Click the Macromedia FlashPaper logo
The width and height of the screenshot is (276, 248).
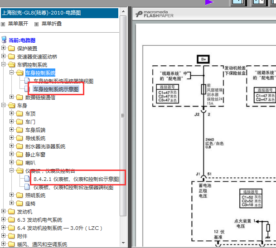coord(155,14)
